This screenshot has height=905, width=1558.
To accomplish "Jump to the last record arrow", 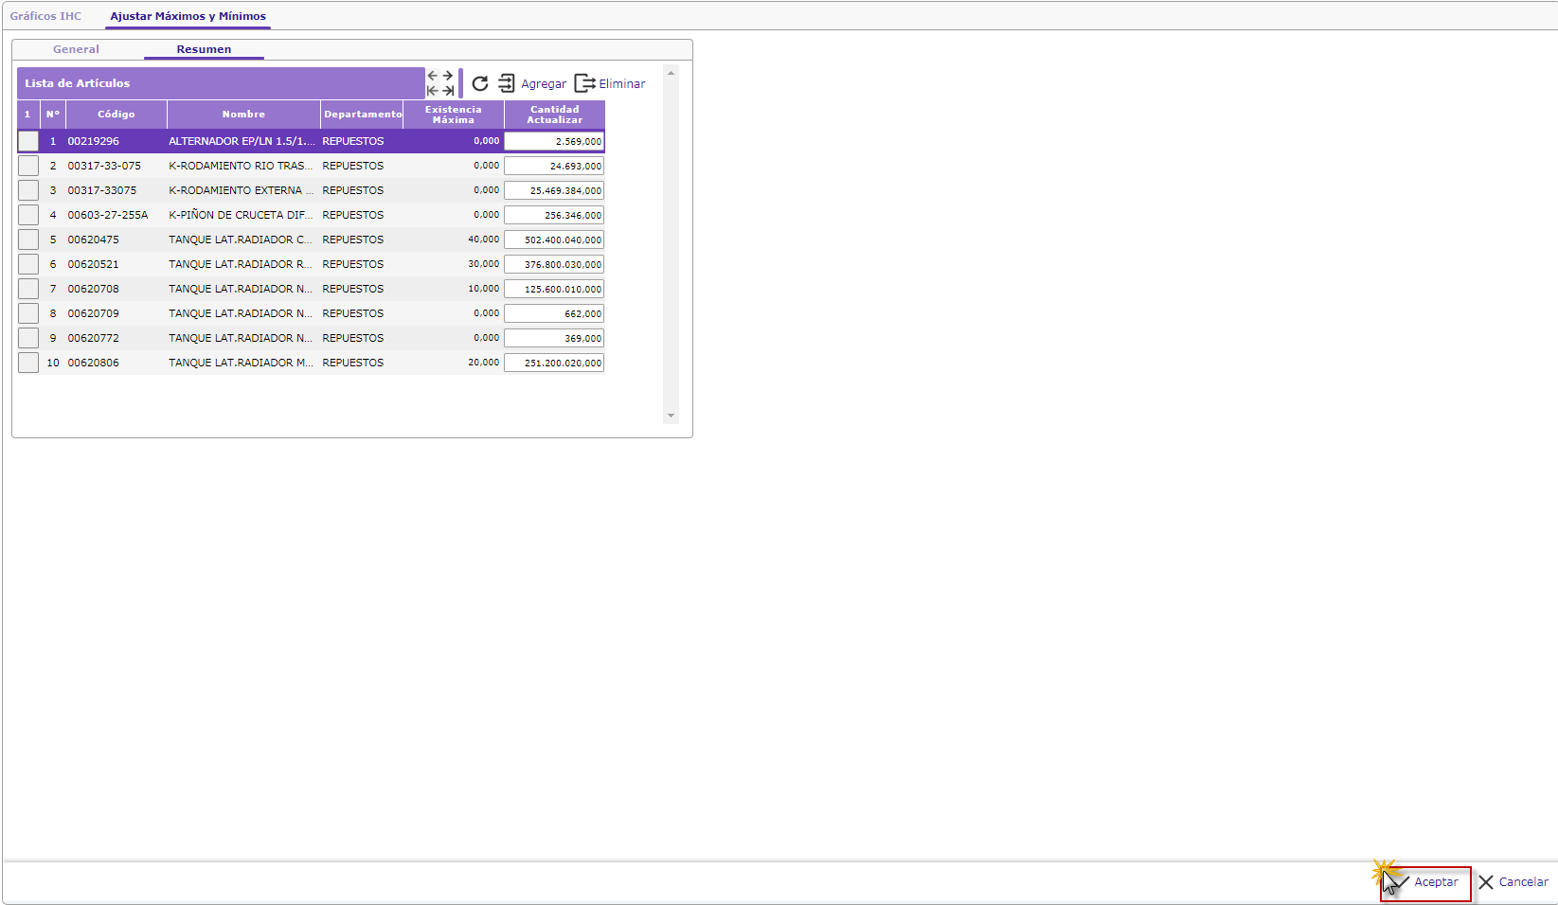I will [448, 91].
